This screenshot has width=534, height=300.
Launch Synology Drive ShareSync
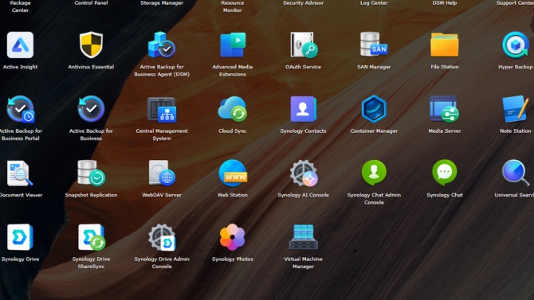pos(91,237)
